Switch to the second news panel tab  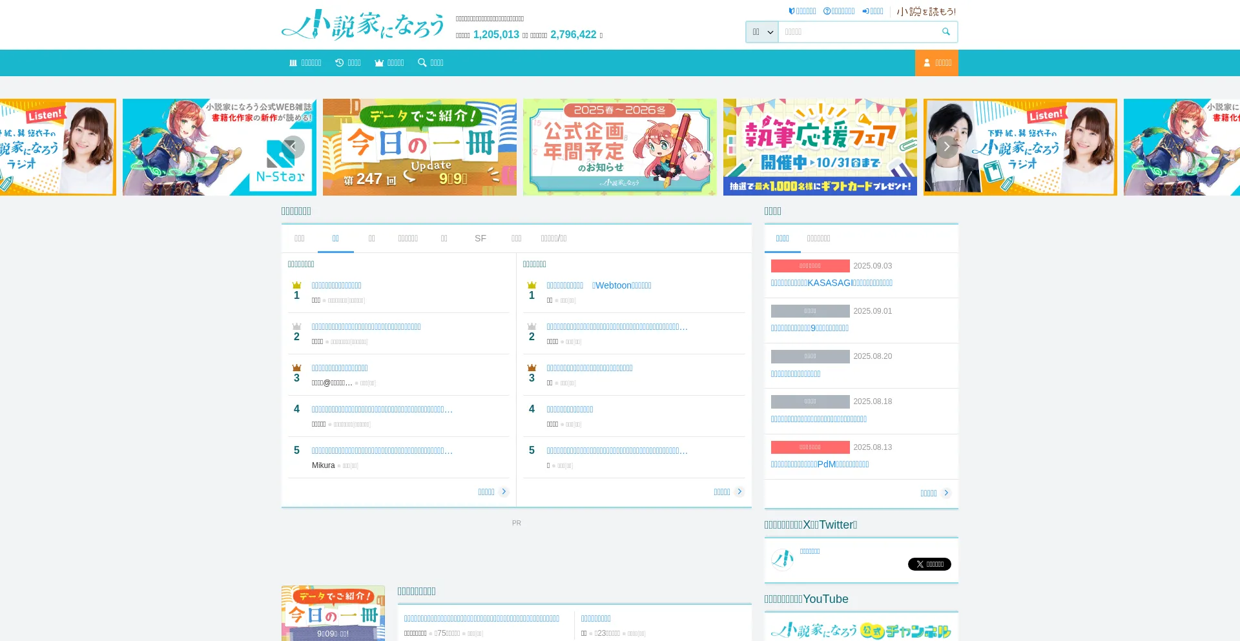pos(819,238)
